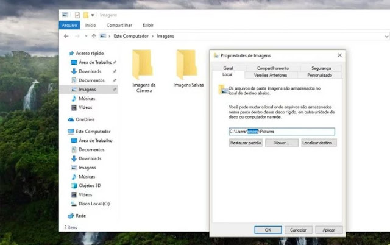Open the Personalizado tab

(319, 75)
